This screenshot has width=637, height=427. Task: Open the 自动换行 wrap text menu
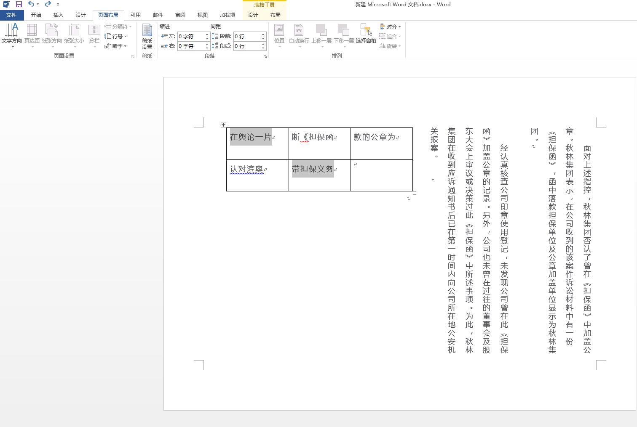299,35
